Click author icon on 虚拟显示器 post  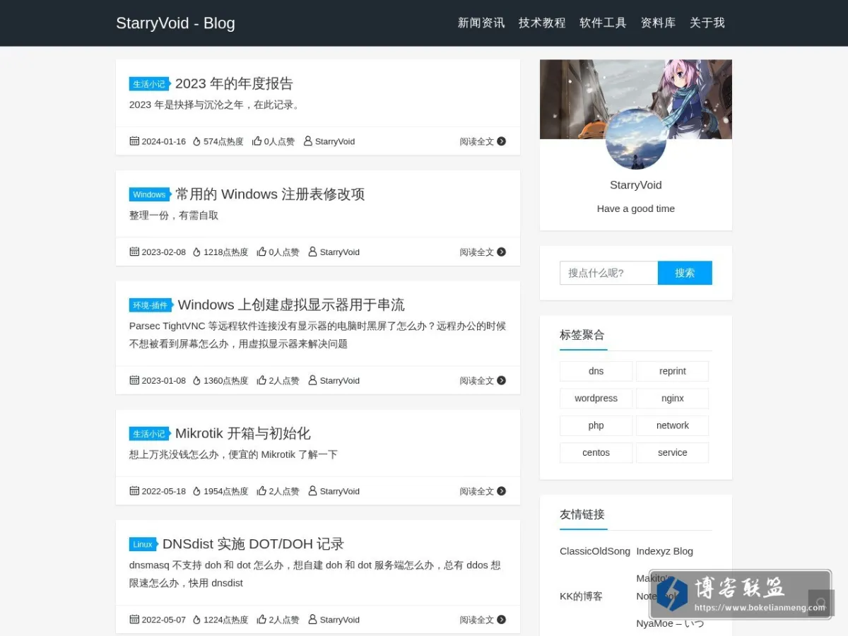coord(312,380)
